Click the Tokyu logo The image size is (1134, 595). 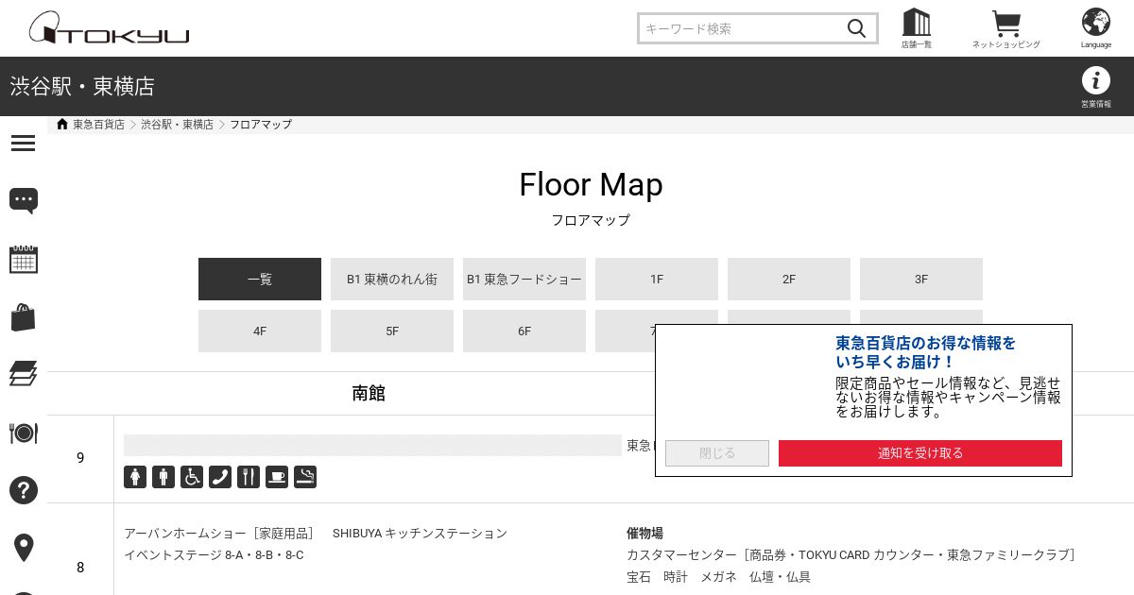(x=109, y=28)
